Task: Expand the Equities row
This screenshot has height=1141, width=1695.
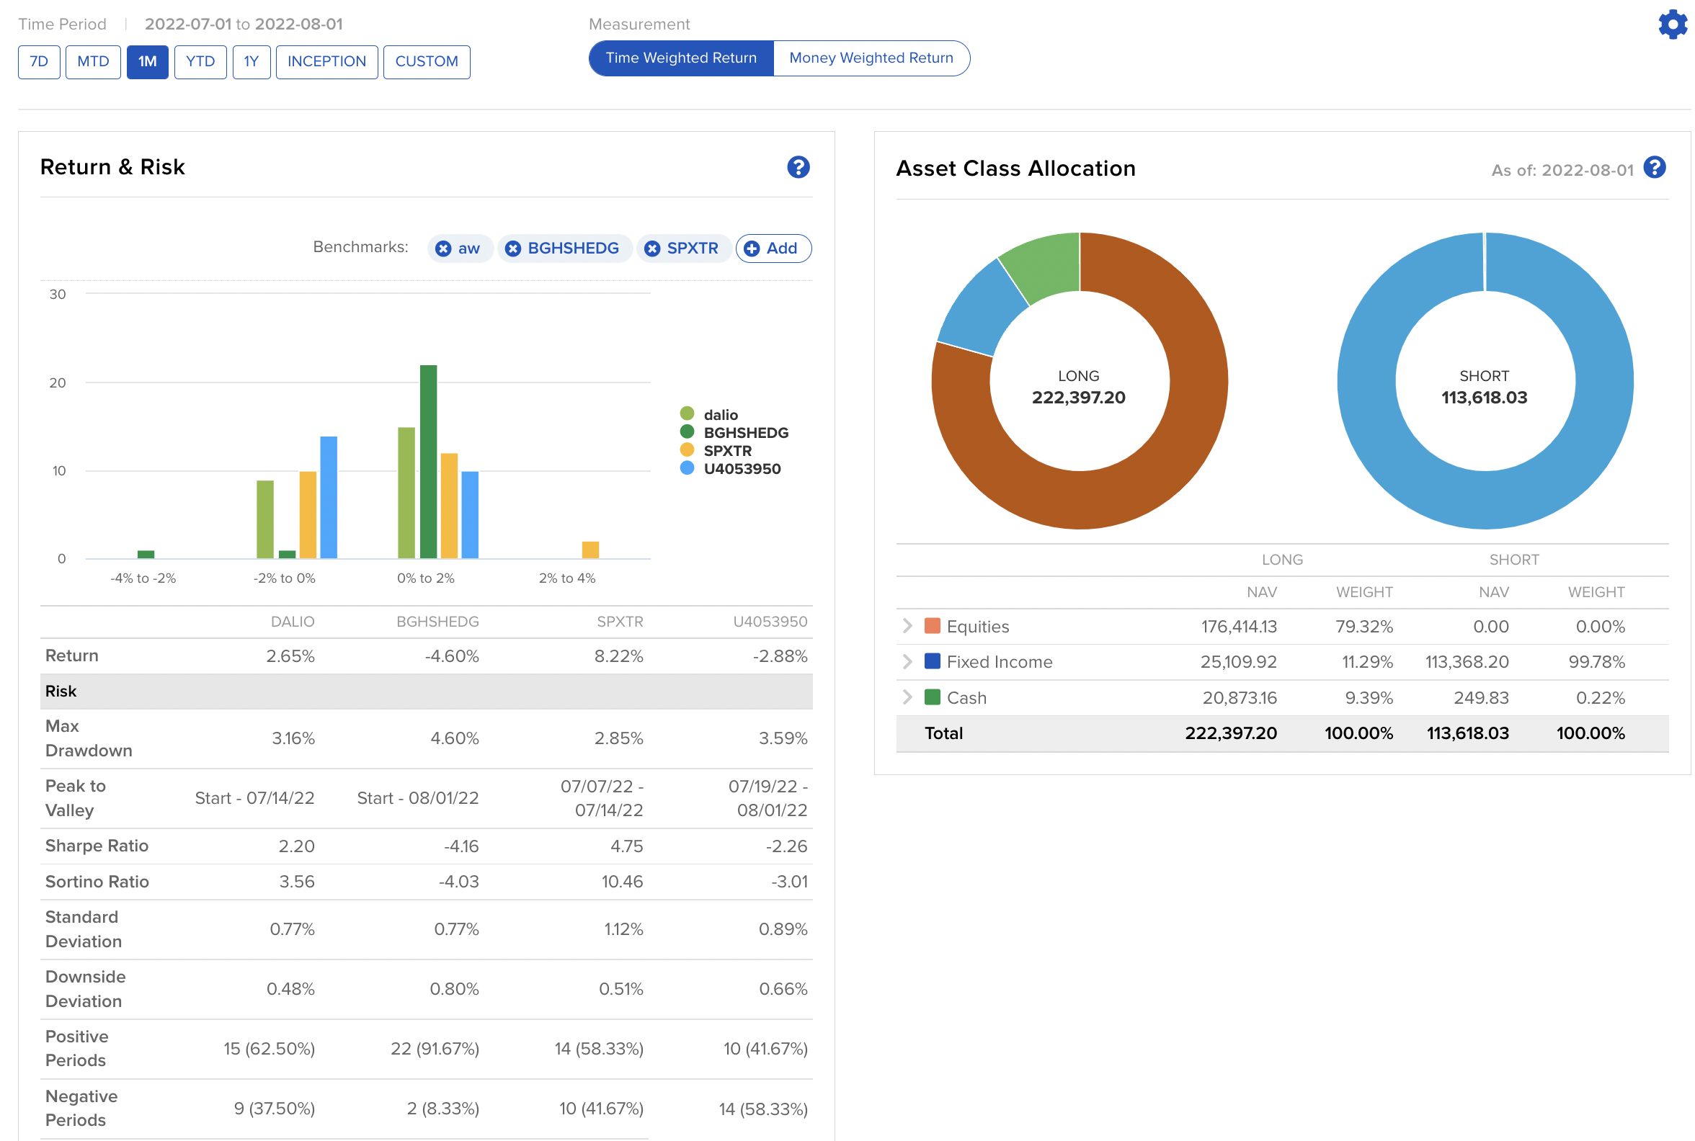Action: (x=907, y=627)
